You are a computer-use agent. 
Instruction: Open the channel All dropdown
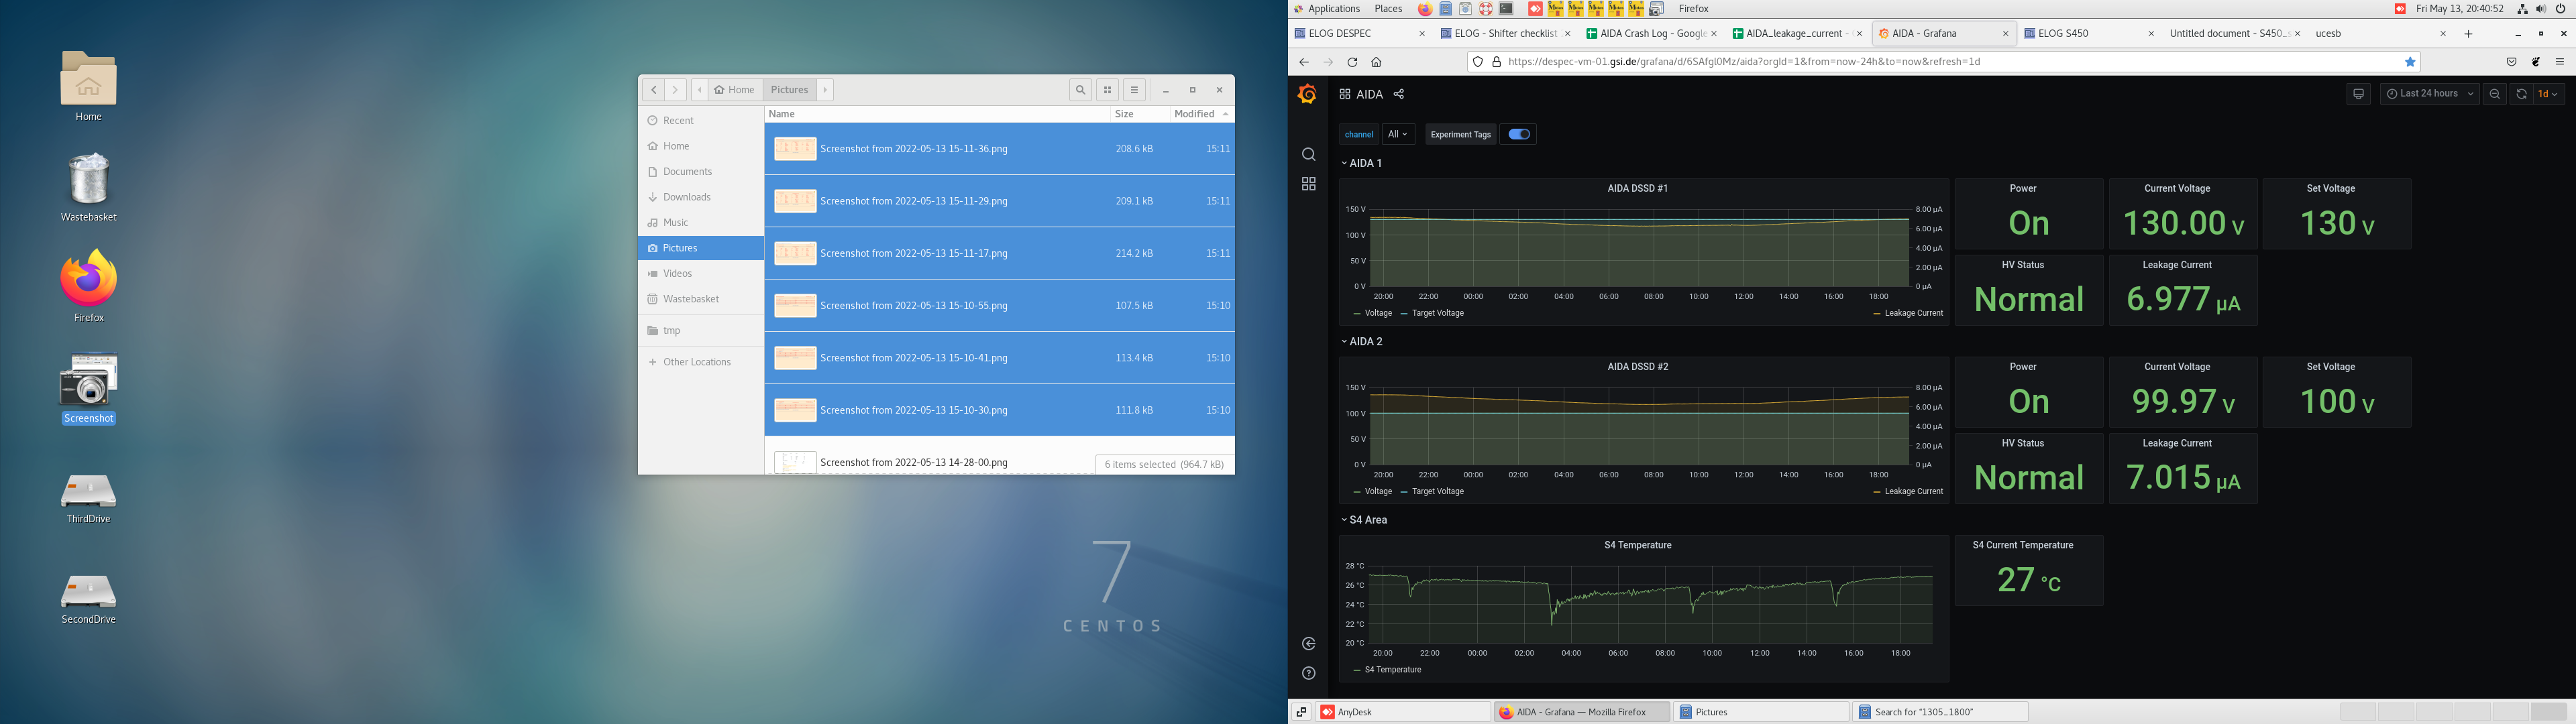pyautogui.click(x=1397, y=134)
